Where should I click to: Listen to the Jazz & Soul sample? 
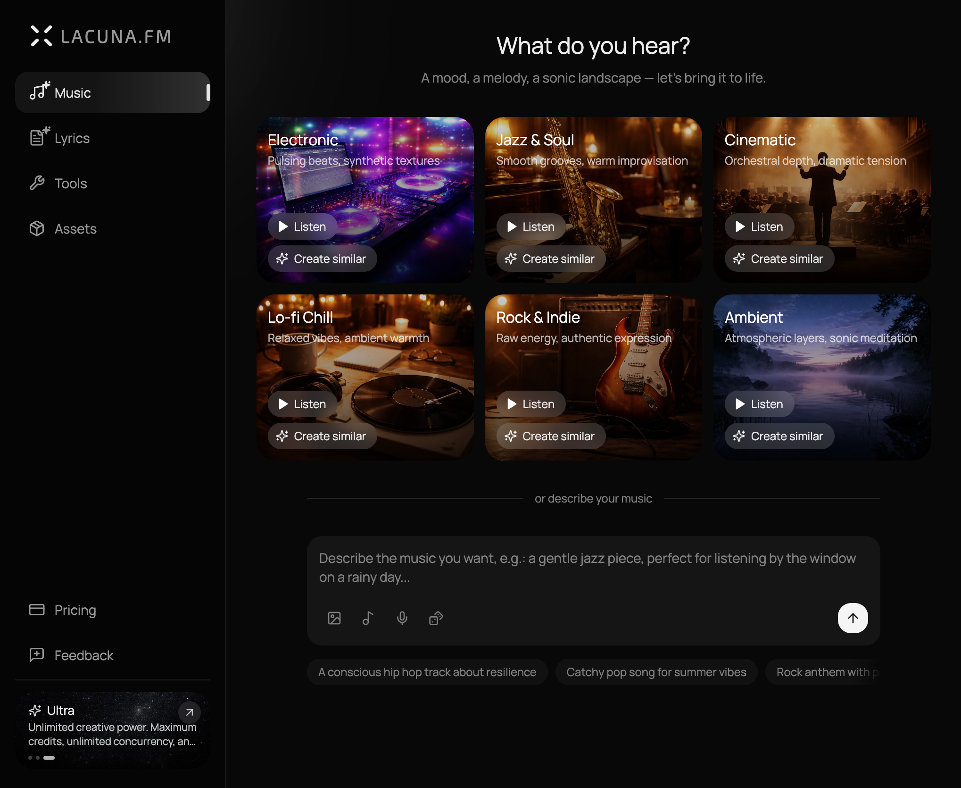[x=531, y=226]
